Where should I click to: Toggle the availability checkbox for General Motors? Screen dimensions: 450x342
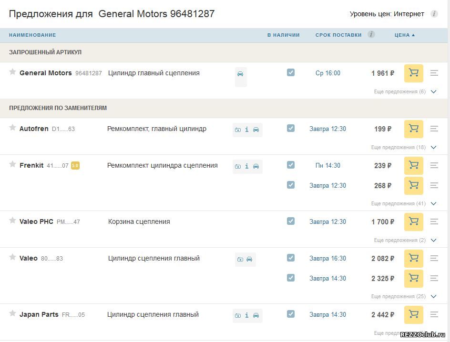click(291, 72)
